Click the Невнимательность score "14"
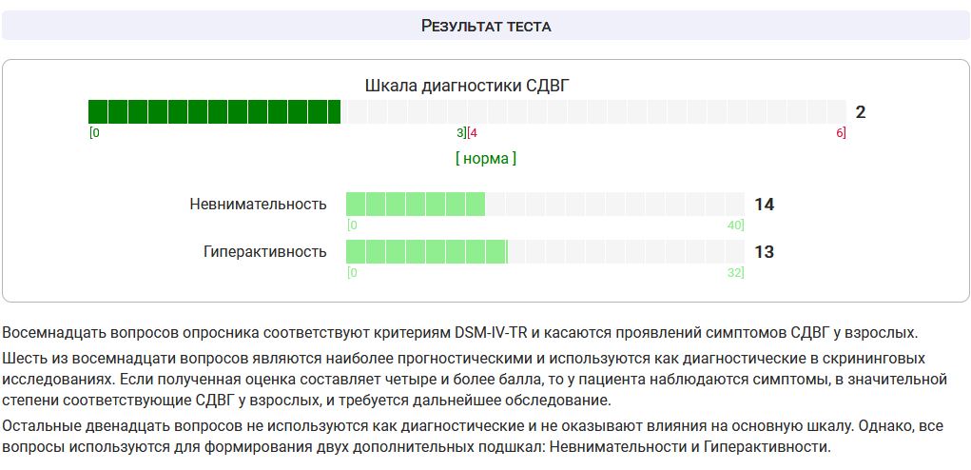This screenshot has width=971, height=470. click(x=764, y=205)
